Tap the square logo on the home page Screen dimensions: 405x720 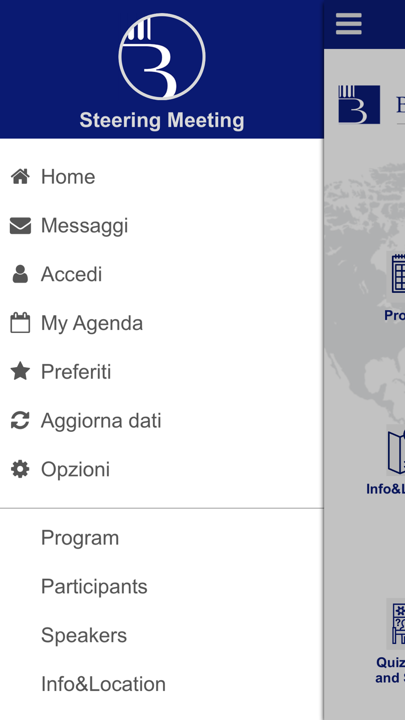click(x=359, y=104)
